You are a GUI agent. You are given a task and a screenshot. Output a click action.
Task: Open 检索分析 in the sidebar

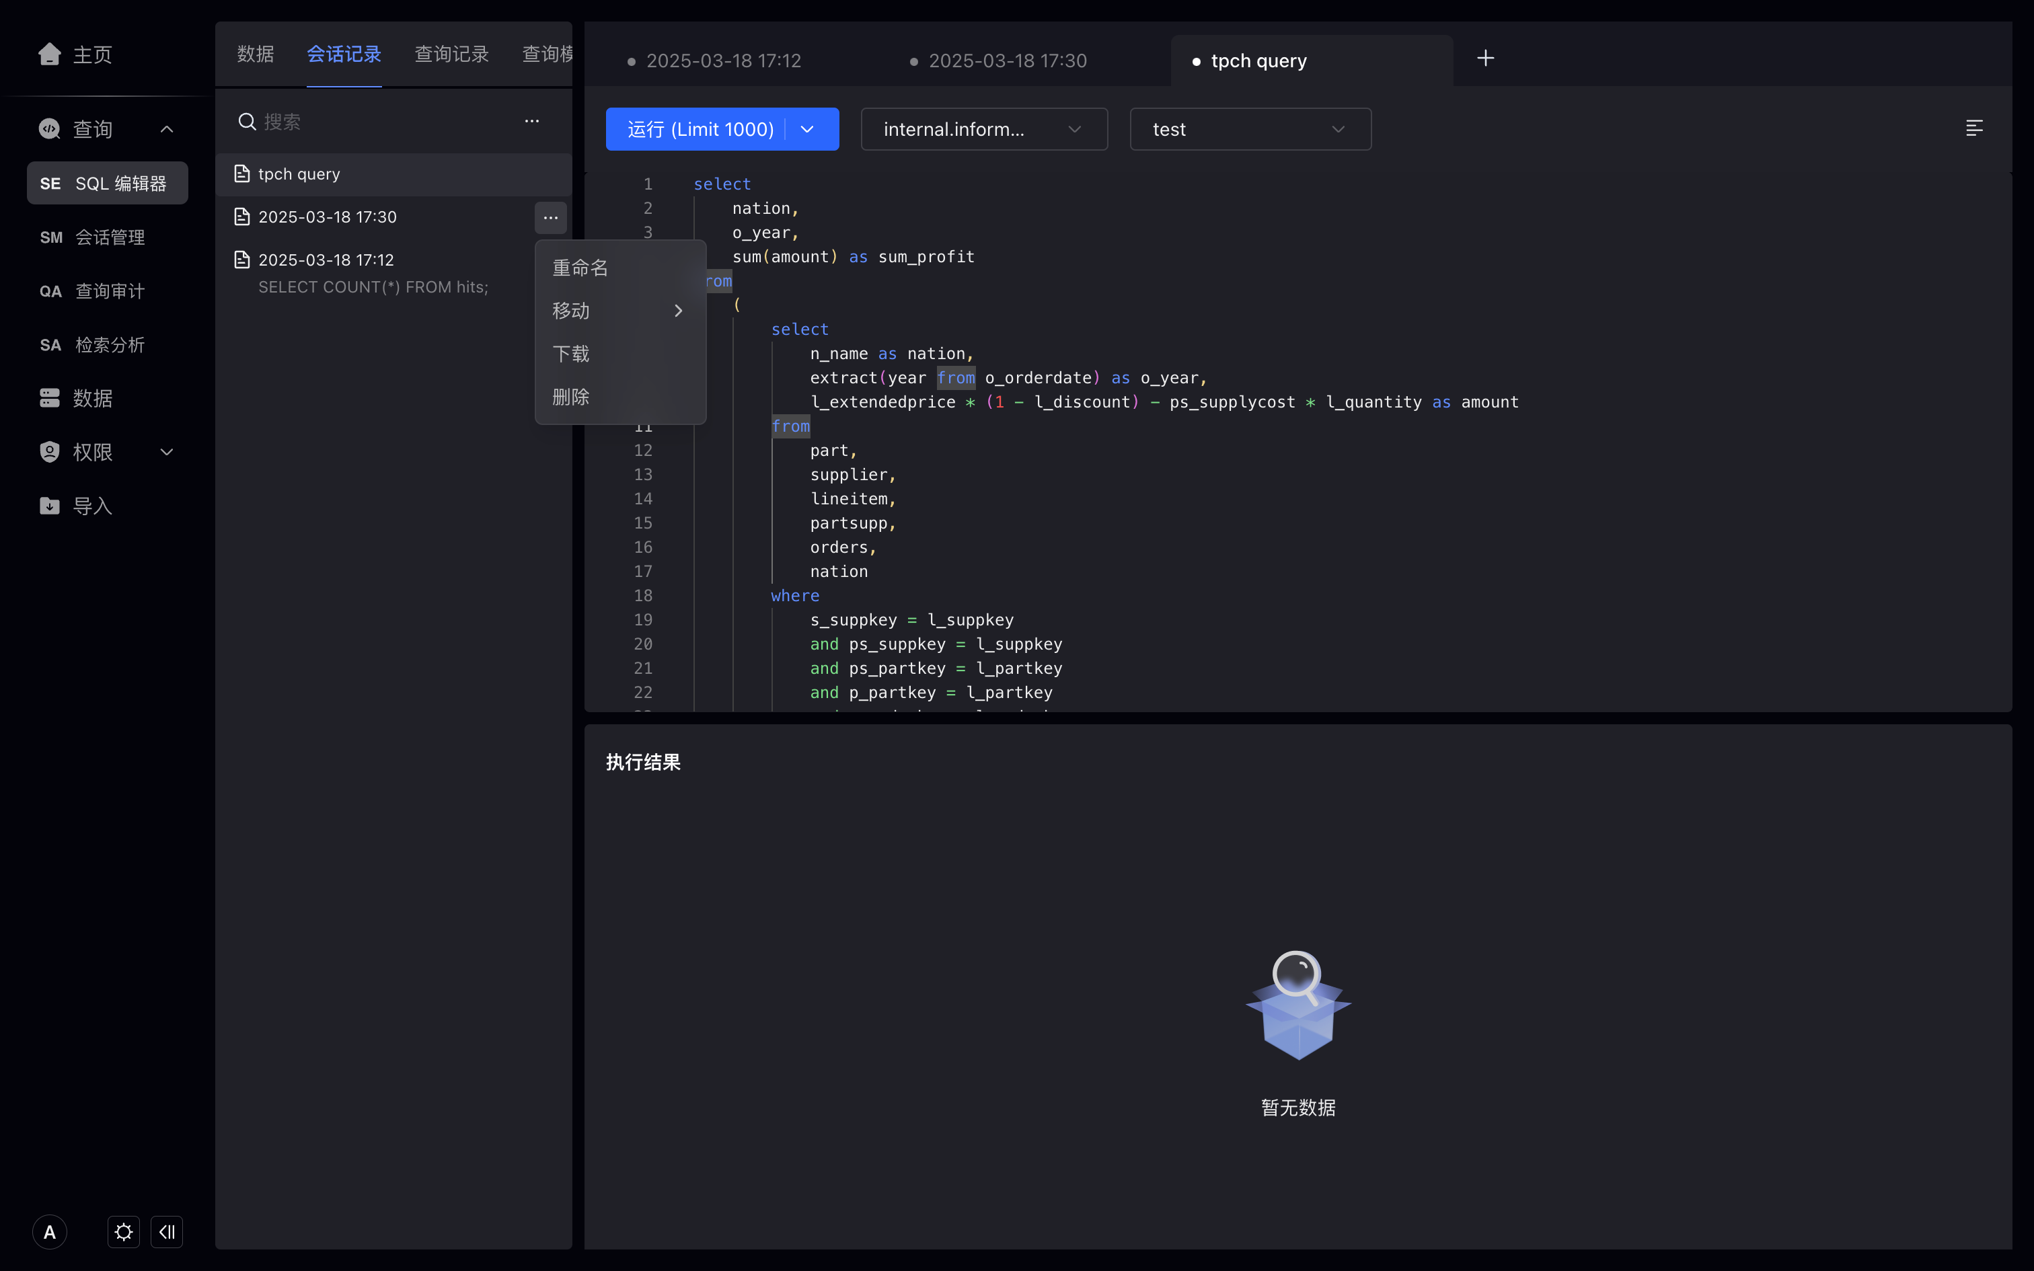pos(108,344)
